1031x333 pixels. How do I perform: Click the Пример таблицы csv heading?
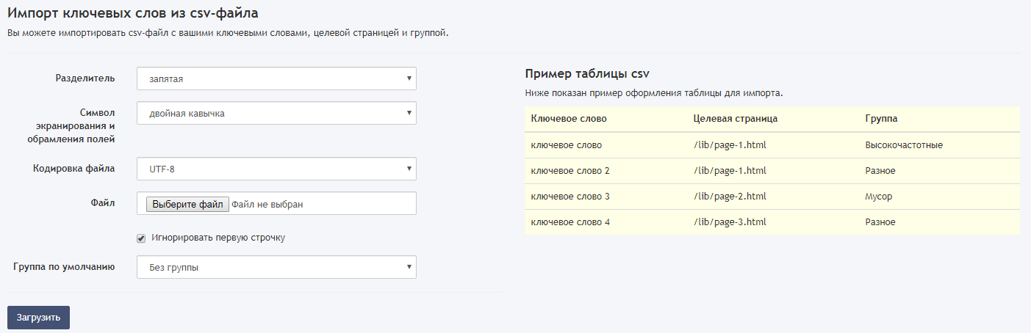click(587, 74)
